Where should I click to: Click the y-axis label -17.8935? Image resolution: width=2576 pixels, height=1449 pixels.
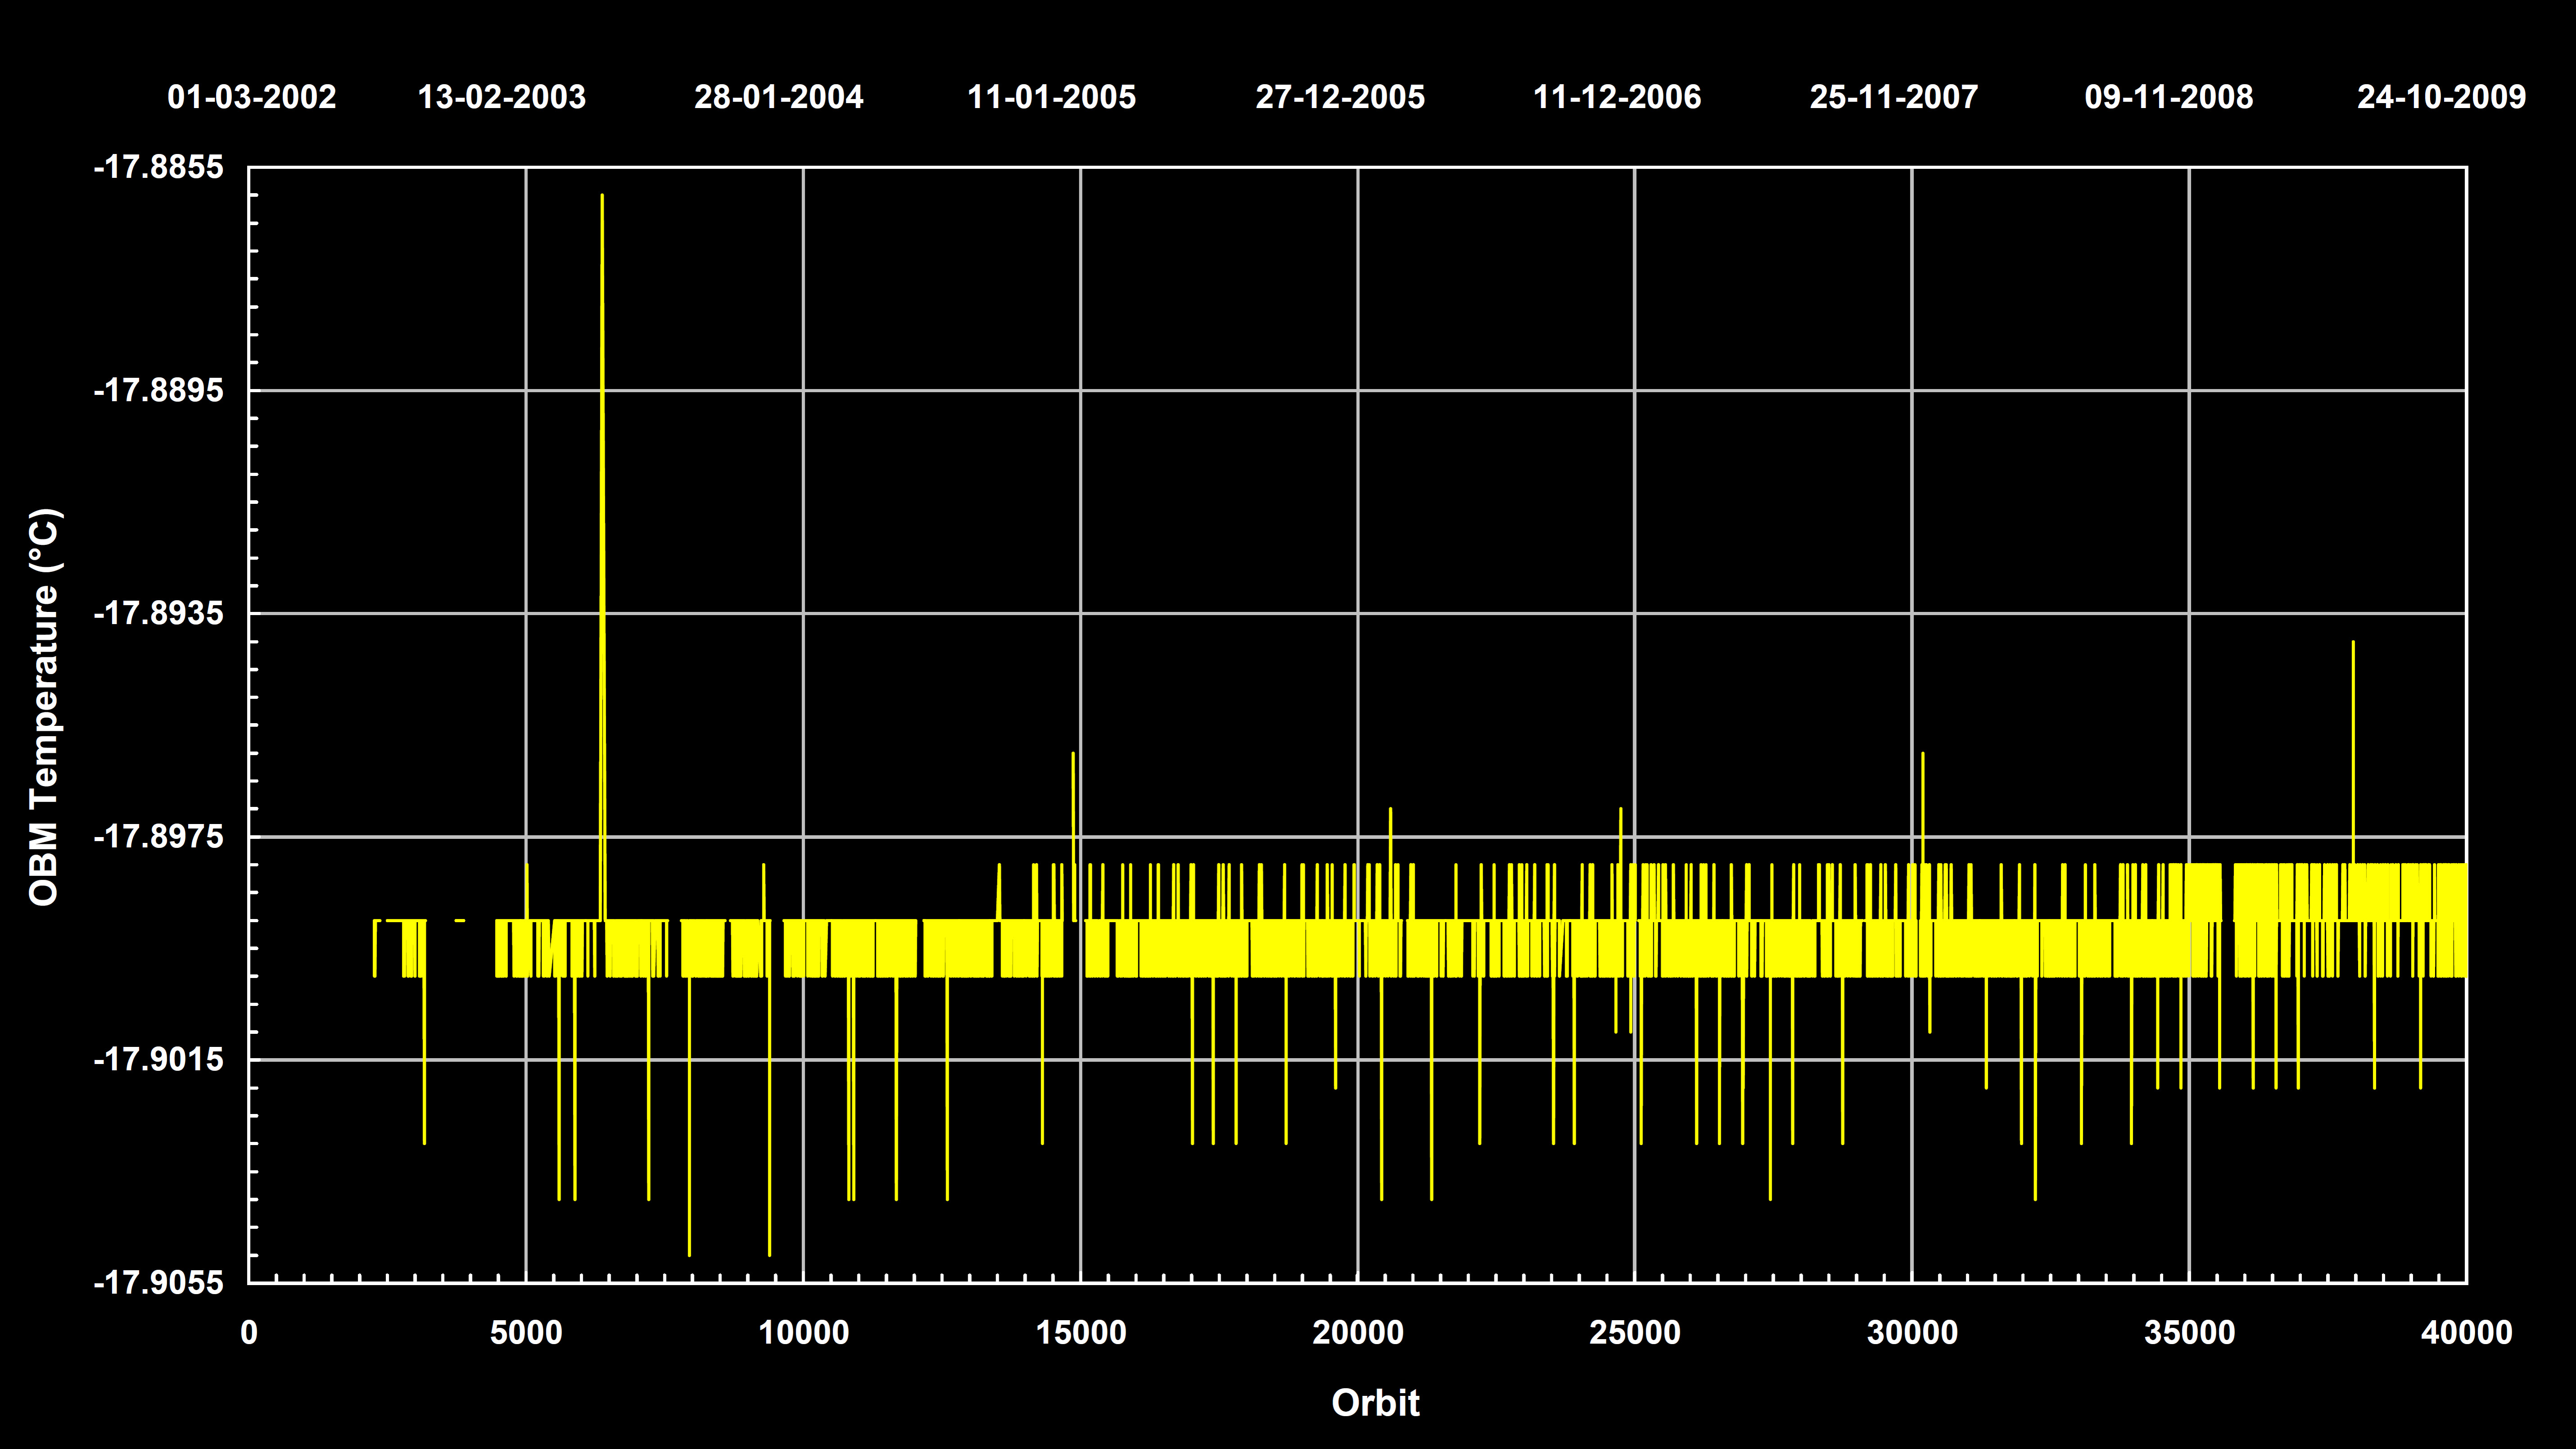click(x=158, y=613)
